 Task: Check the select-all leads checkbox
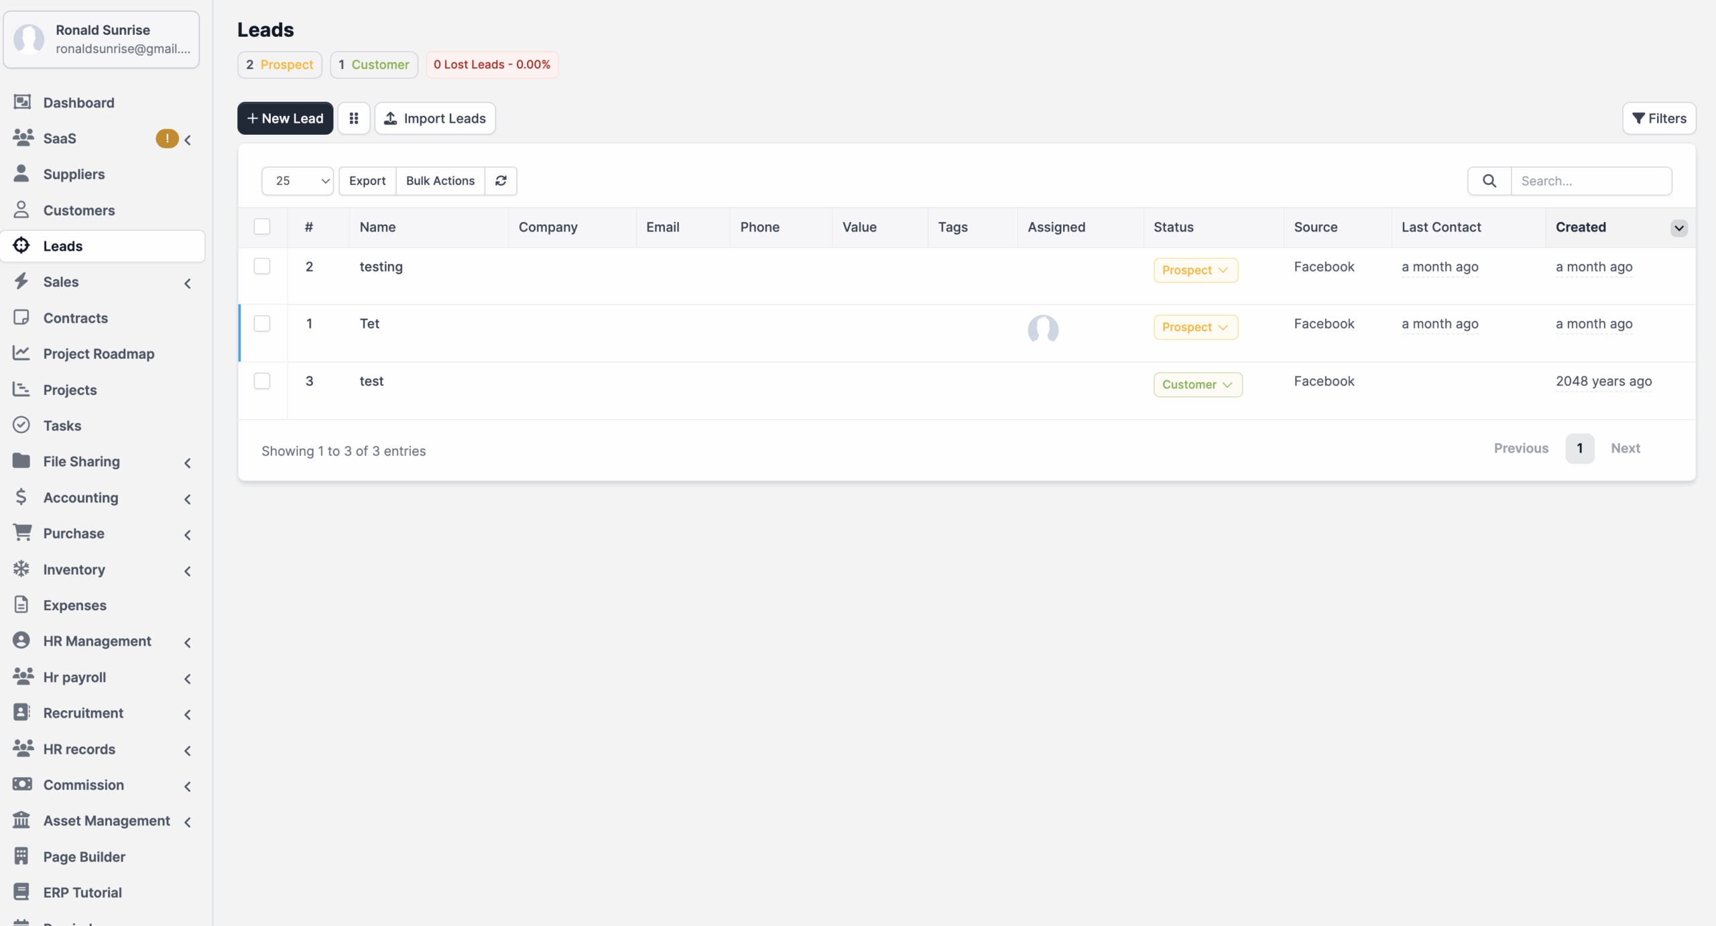click(x=262, y=227)
